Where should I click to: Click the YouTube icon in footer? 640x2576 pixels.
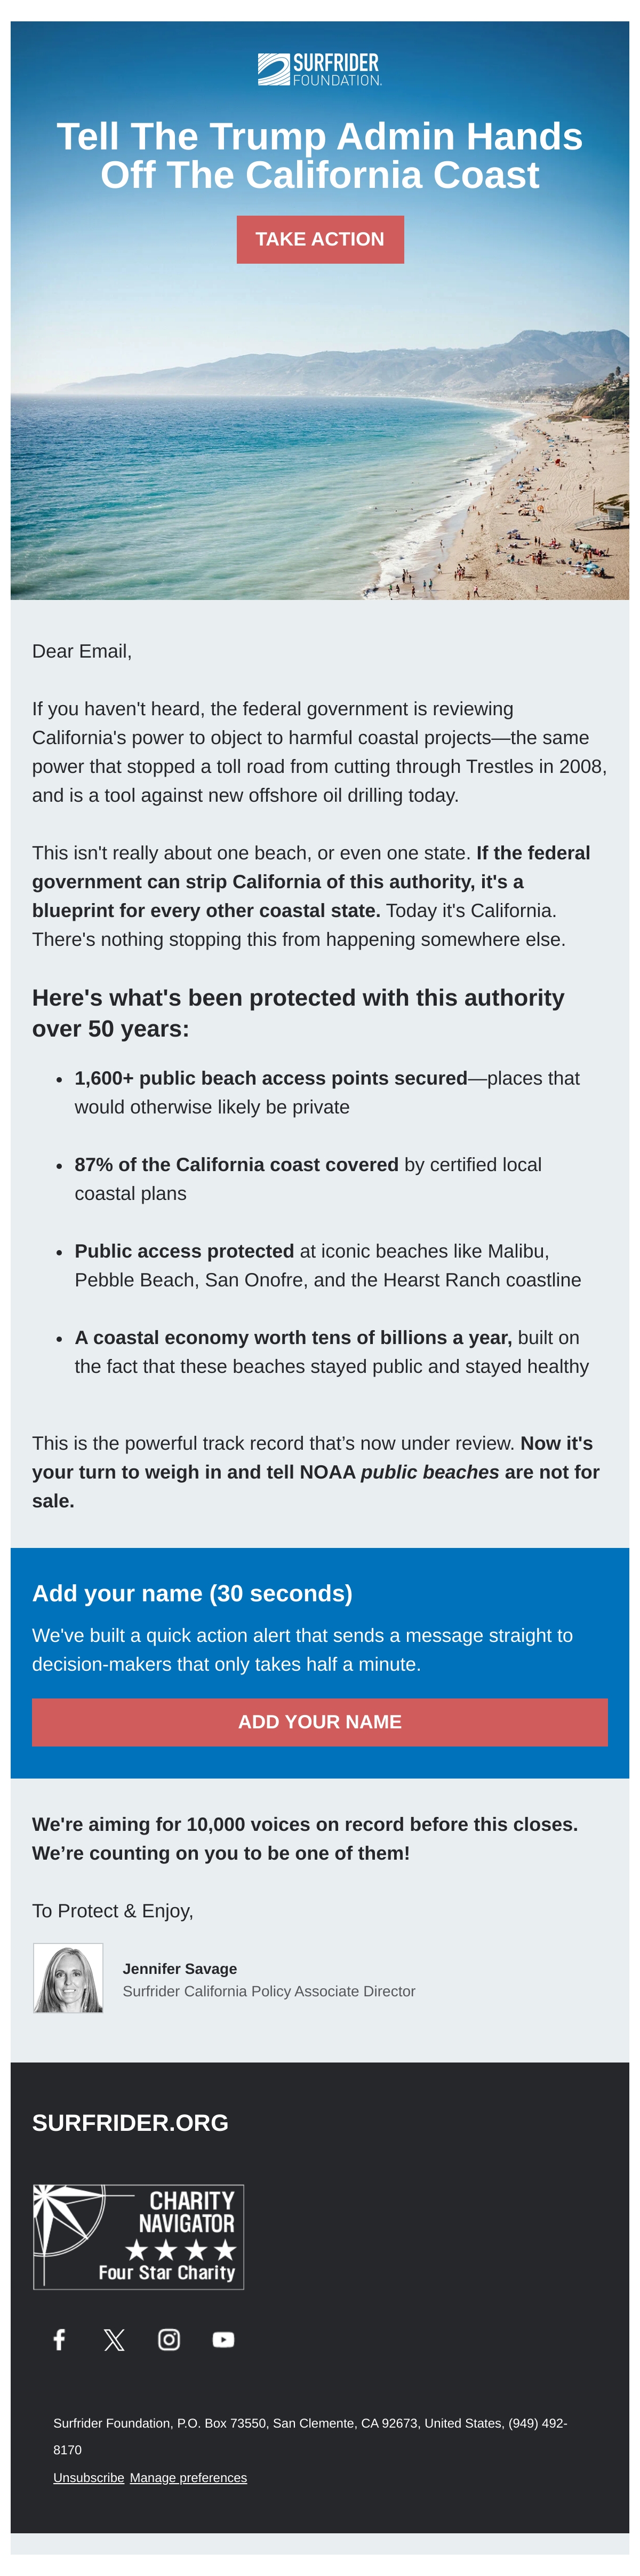223,2339
